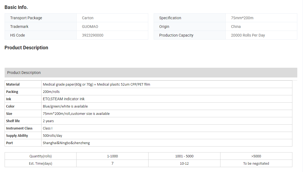Click the 20000 Rolls Per Day value
Image resolution: width=303 pixels, height=172 pixels.
(x=248, y=35)
